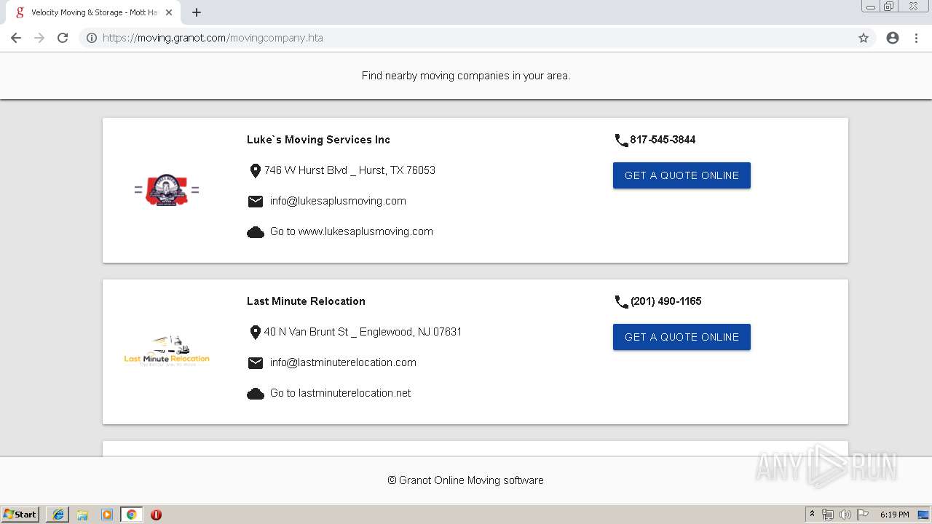Reload the page in Chrome
Image resolution: width=932 pixels, height=524 pixels.
point(63,38)
